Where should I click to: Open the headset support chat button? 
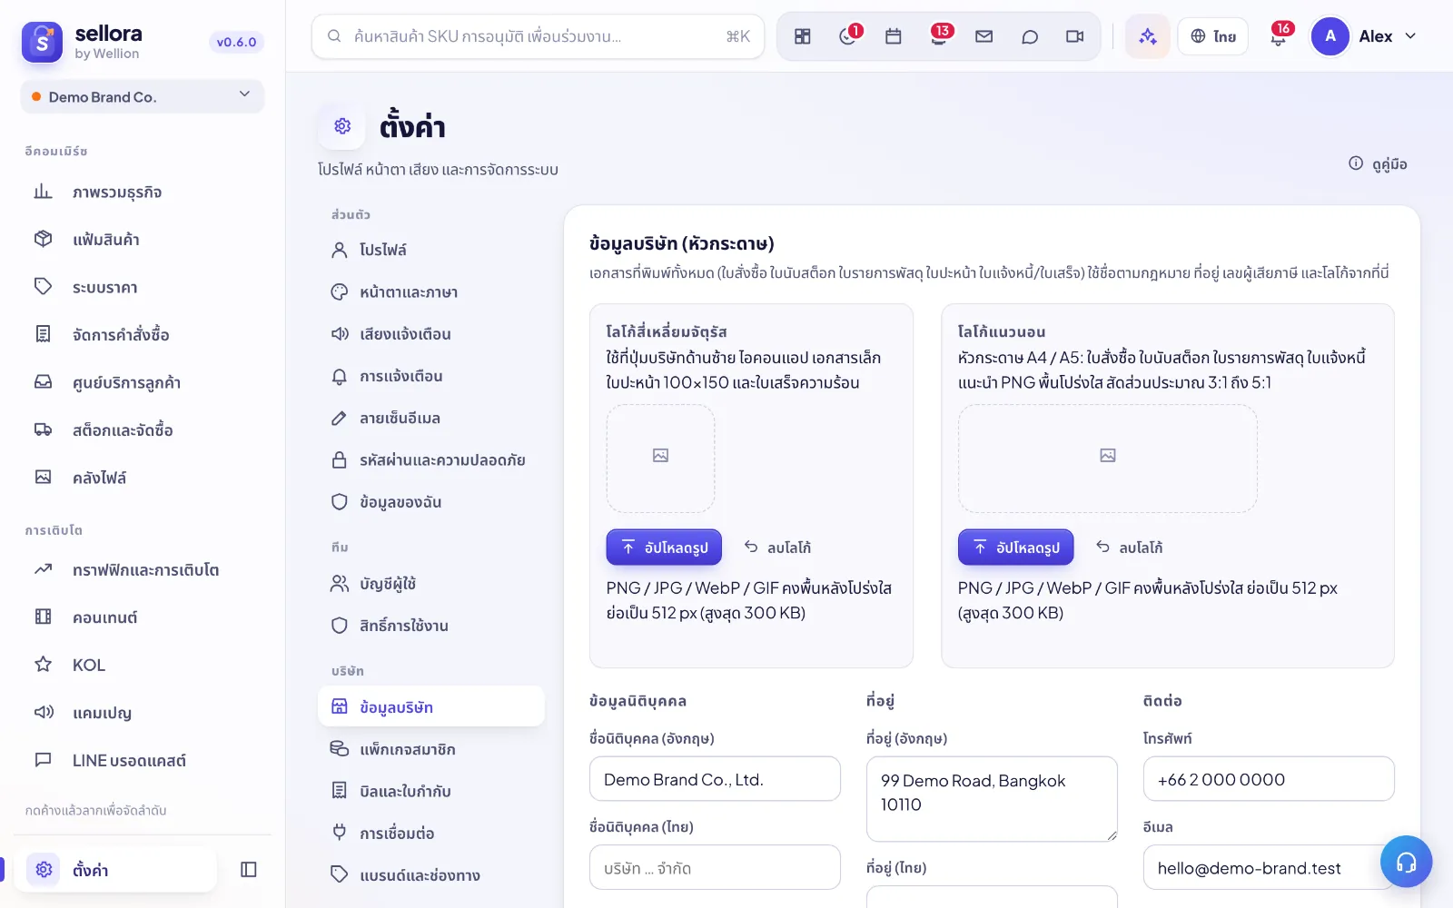(x=1406, y=862)
